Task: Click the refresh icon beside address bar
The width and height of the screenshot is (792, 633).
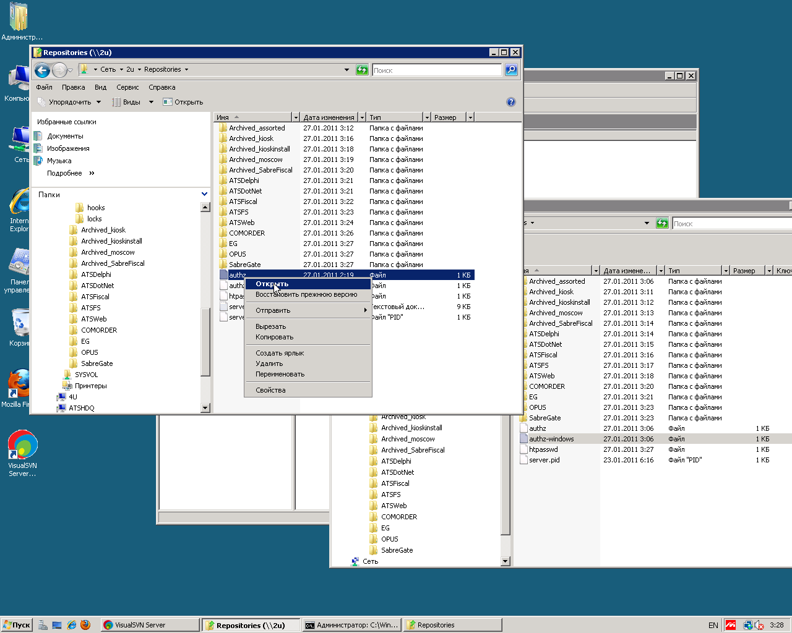Action: pos(362,70)
